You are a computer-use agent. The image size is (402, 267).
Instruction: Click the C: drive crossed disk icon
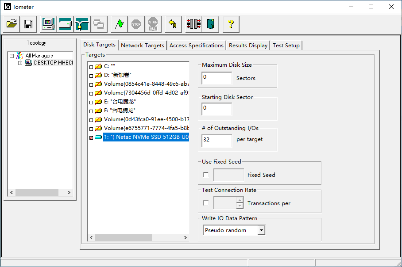98,67
